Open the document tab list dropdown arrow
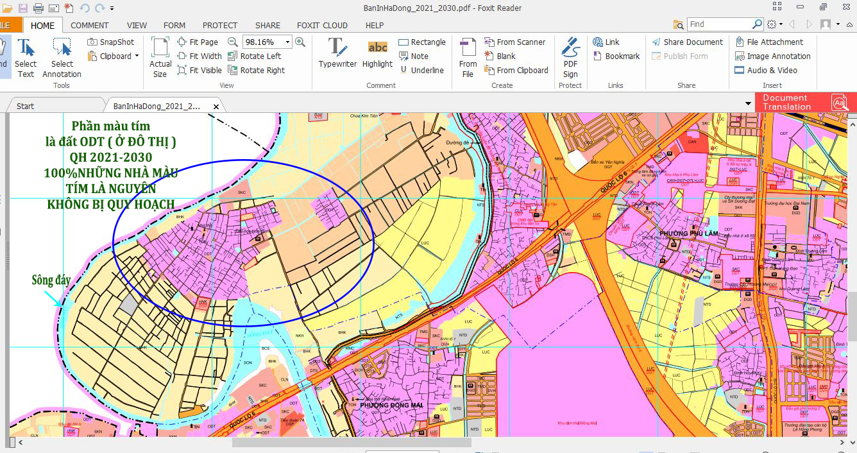 click(x=748, y=103)
